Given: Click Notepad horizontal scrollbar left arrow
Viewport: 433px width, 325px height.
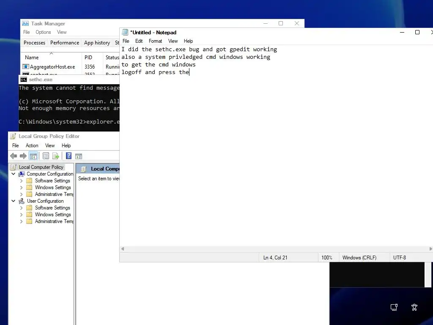Looking at the screenshot, I should (123, 249).
